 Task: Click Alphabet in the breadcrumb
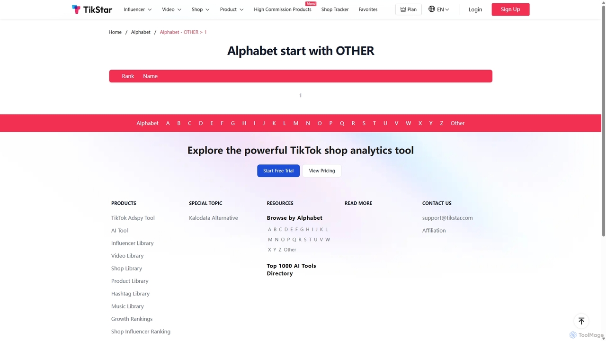coord(141,32)
